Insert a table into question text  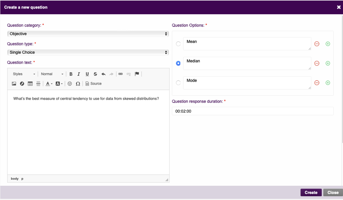point(30,84)
